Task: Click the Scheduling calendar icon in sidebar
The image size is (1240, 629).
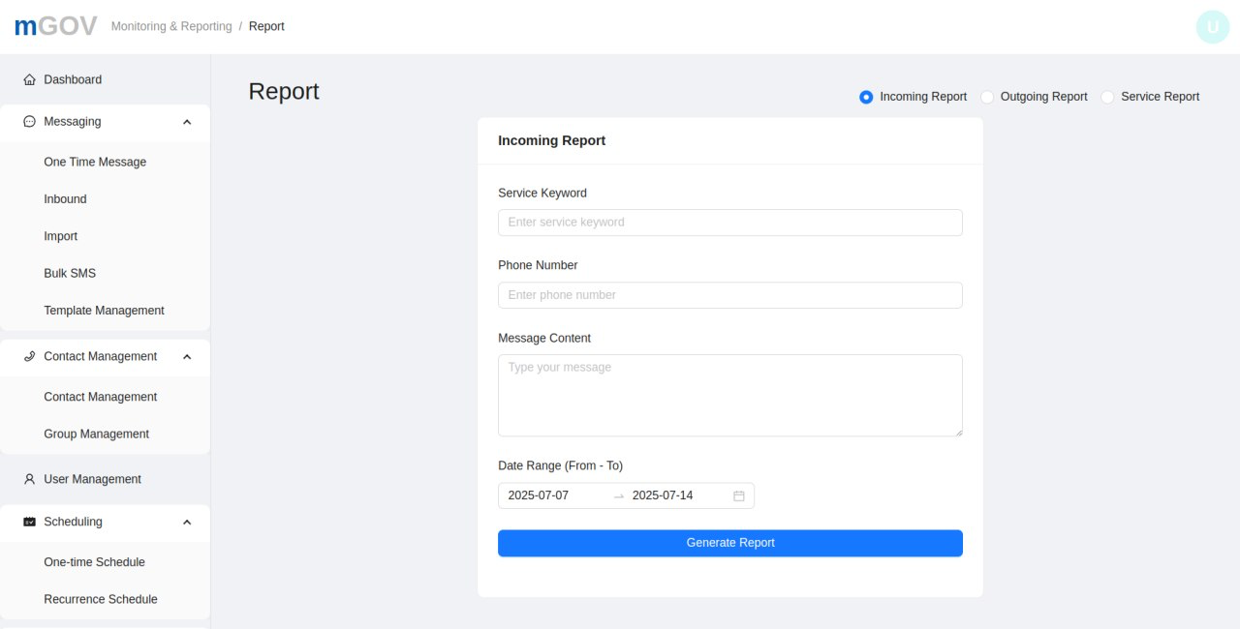Action: 29,523
